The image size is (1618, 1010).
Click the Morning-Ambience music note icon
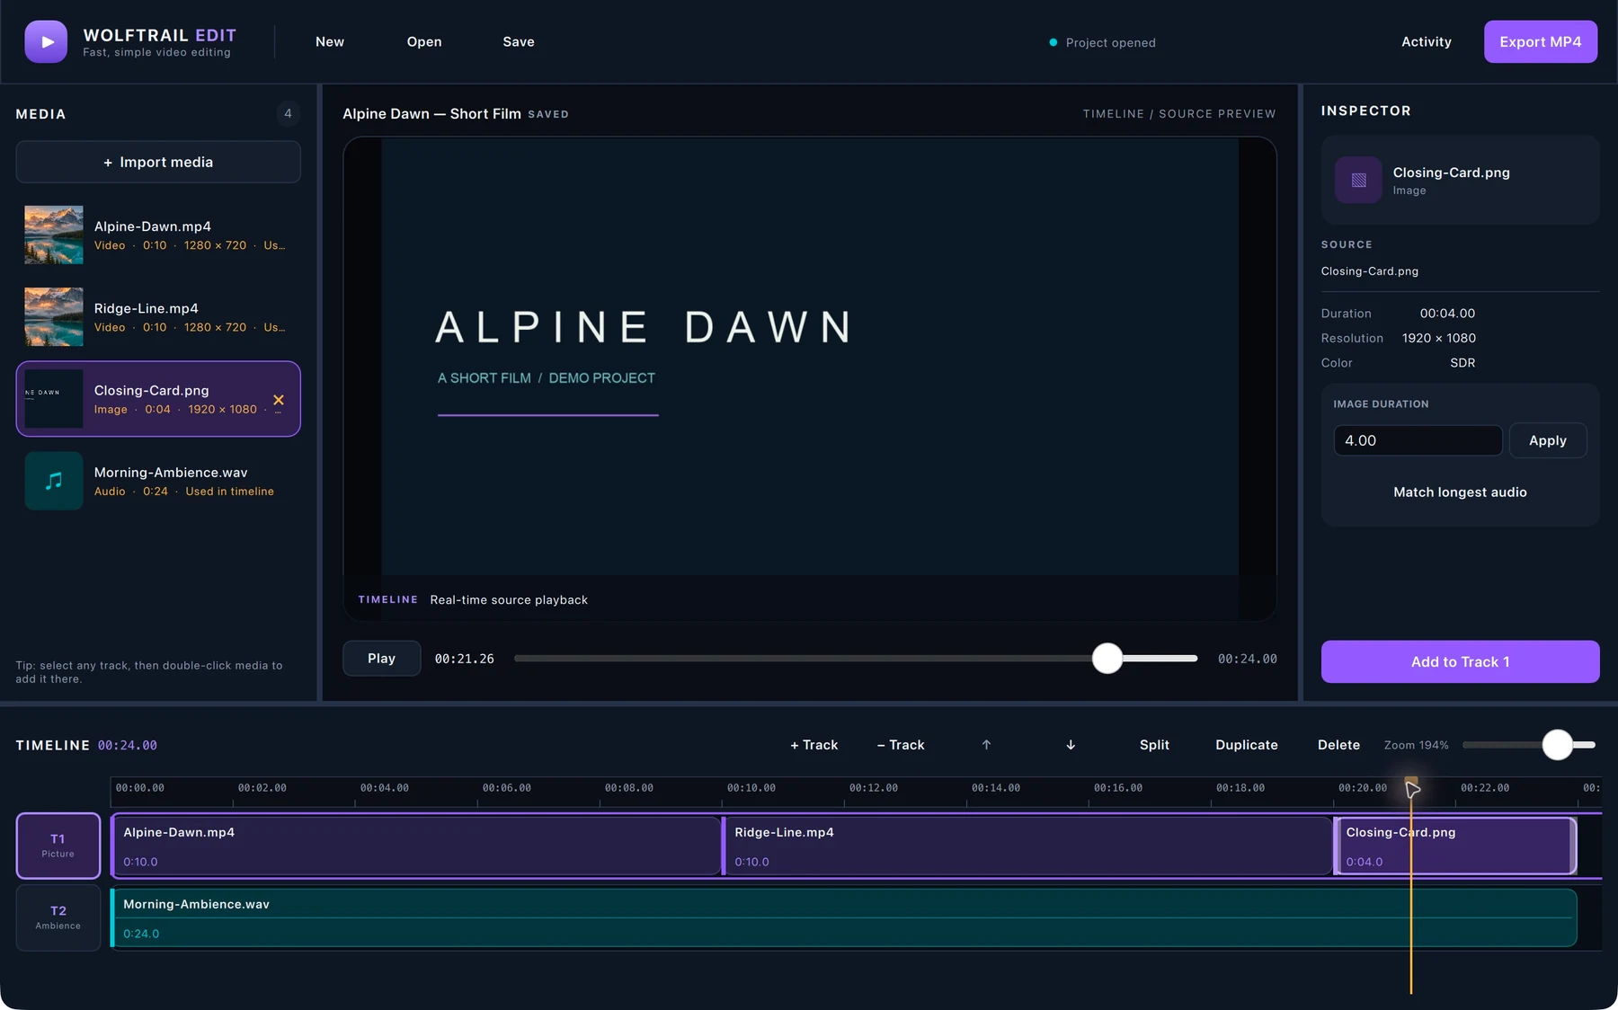coord(54,481)
